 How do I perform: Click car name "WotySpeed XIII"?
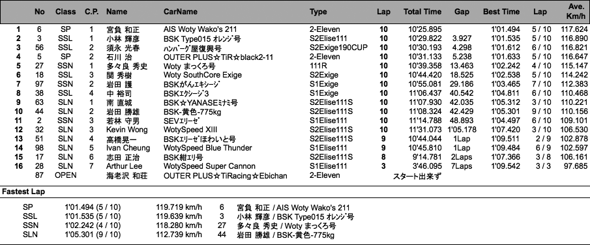[190, 130]
